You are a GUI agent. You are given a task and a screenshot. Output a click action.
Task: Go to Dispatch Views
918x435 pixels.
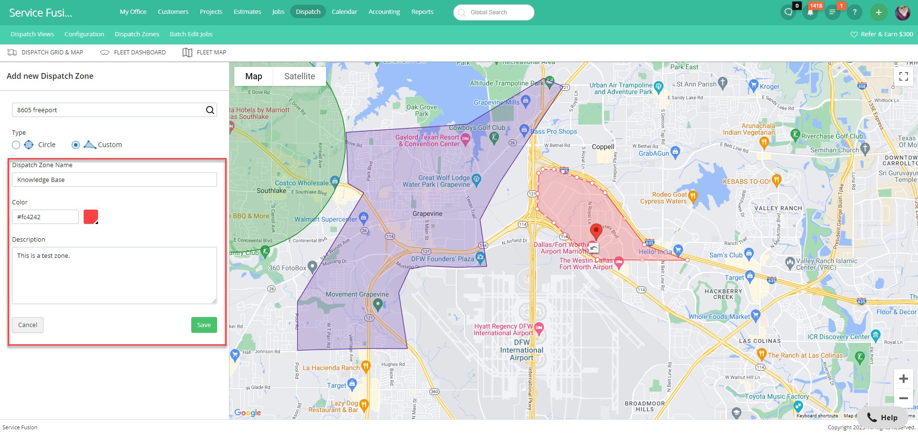32,34
